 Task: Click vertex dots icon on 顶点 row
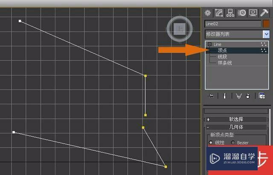click(264, 50)
